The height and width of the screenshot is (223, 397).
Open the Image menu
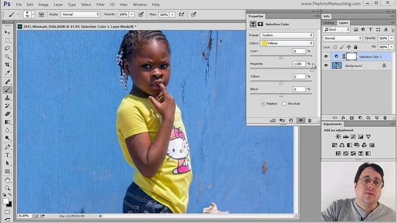(x=43, y=4)
